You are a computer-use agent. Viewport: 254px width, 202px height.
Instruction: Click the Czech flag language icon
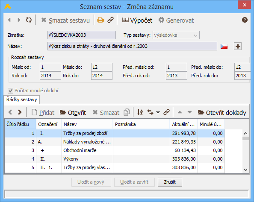click(224, 47)
